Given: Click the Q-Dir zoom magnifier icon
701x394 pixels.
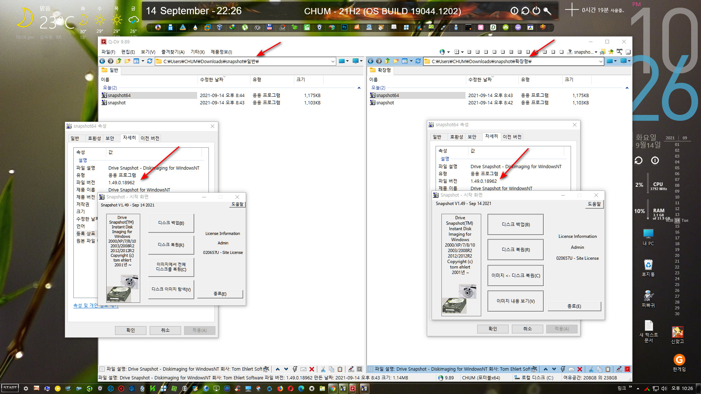Looking at the screenshot, I should point(620,52).
